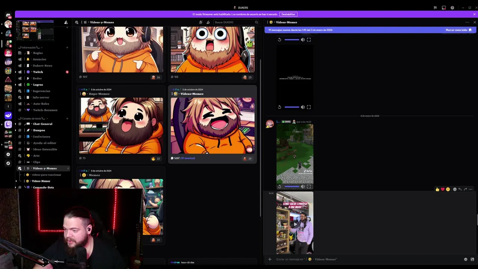The image size is (478, 269).
Task: Open the Logros channel
Action: pyautogui.click(x=38, y=84)
